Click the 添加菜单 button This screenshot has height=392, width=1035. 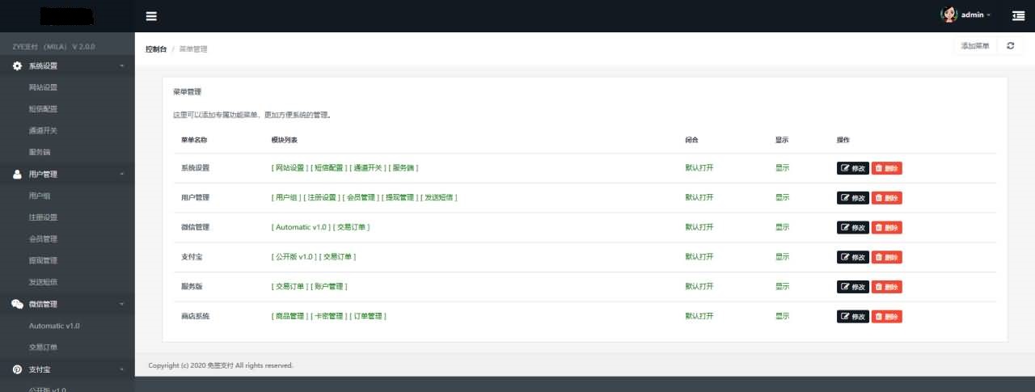click(974, 46)
